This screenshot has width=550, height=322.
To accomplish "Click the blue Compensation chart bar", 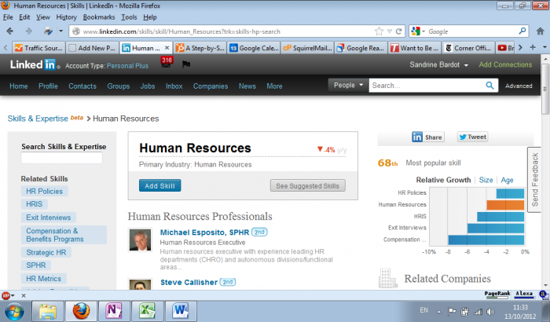I will tap(486, 240).
